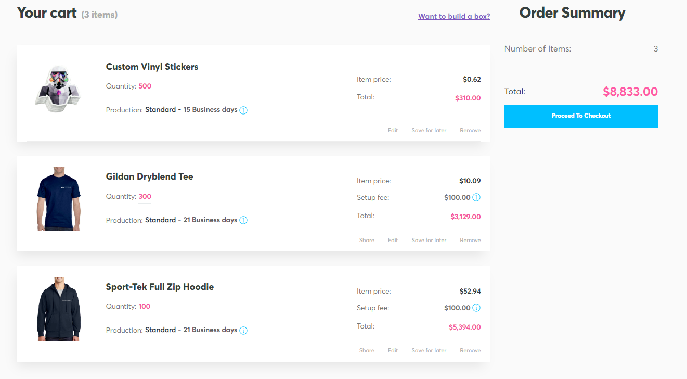The image size is (687, 379).
Task: Open the Custom Vinyl Stickers thumbnail
Action: pyautogui.click(x=58, y=89)
